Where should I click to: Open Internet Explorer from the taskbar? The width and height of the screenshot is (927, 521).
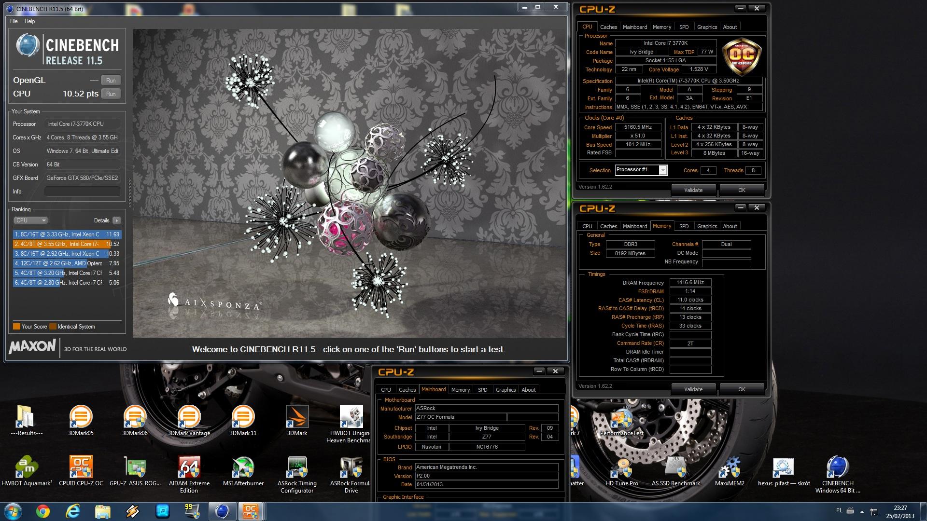(x=73, y=511)
